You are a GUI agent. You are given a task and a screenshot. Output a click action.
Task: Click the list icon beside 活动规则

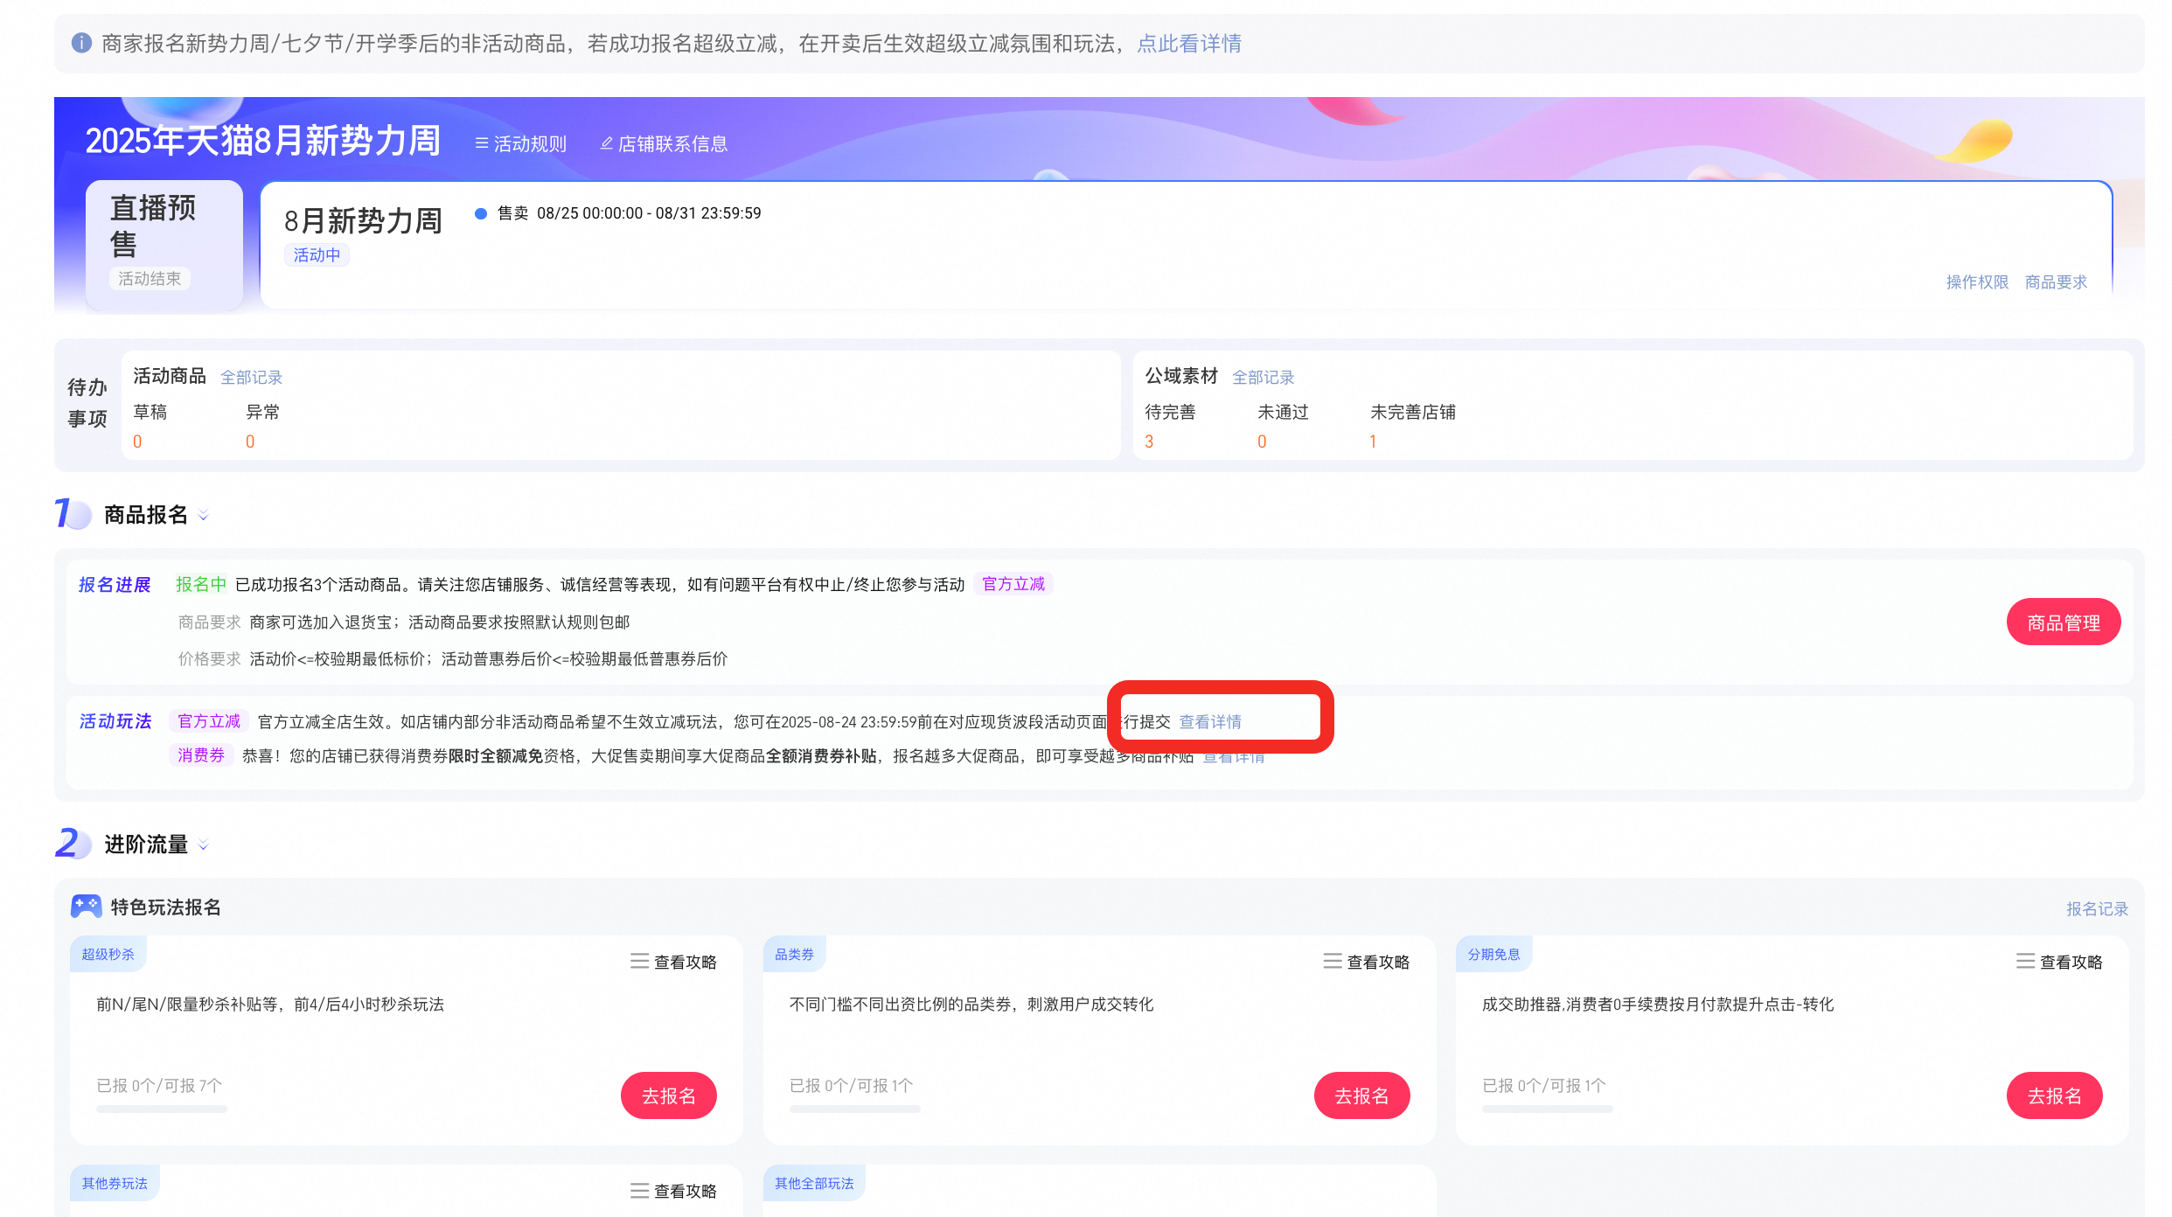click(x=482, y=143)
